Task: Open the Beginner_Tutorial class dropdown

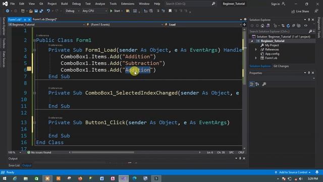Action: [x=46, y=25]
